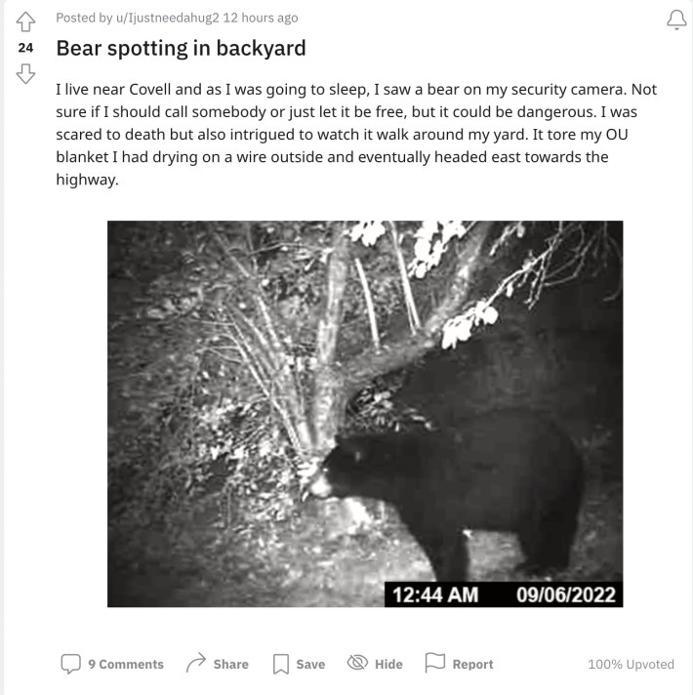Click the Report flag icon
The image size is (693, 695).
[434, 662]
